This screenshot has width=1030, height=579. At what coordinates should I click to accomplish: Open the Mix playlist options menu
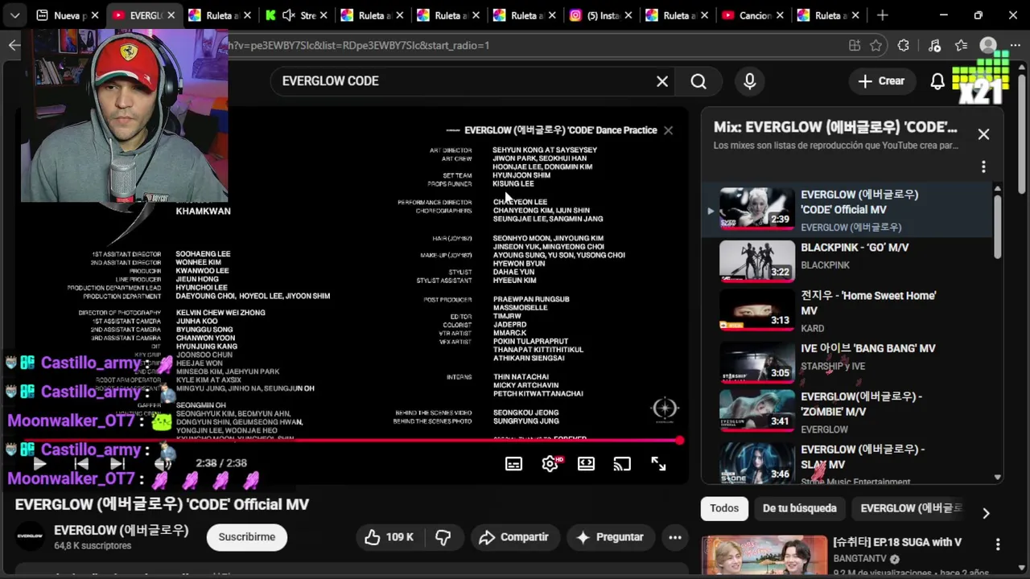click(983, 166)
